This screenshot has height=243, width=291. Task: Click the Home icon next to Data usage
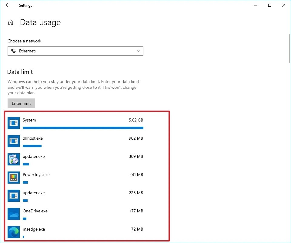point(10,22)
